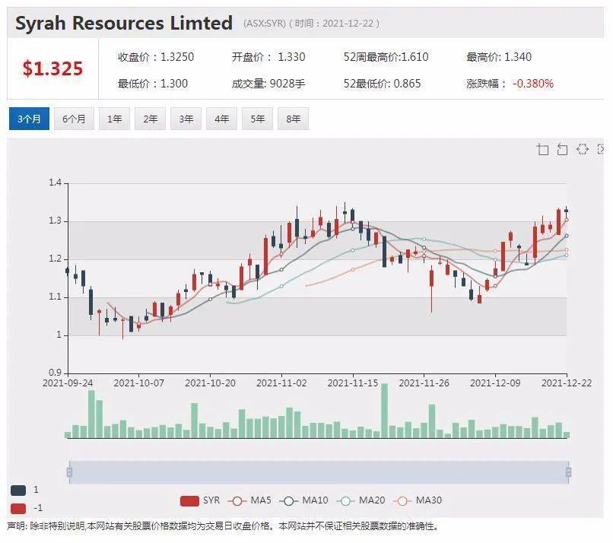Grab the left handle of the zoom slider
The image size is (613, 543).
pos(69,472)
